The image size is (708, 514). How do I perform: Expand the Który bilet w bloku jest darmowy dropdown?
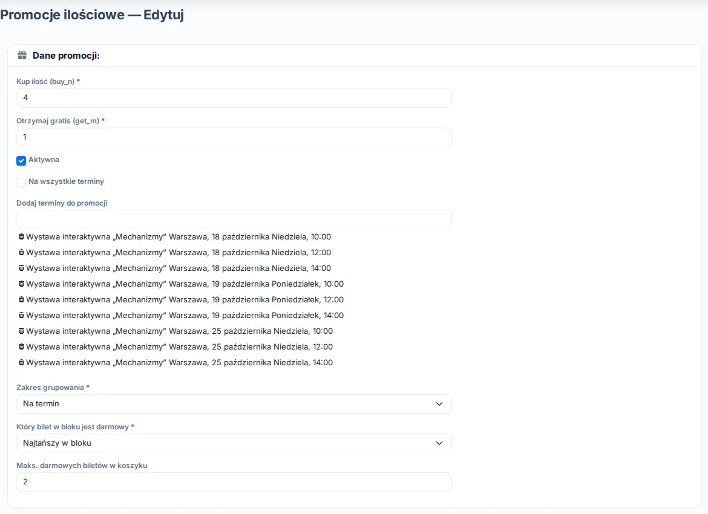[x=234, y=443]
